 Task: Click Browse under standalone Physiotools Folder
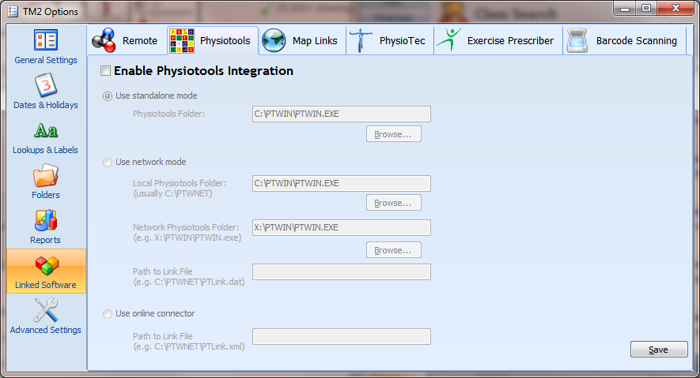tap(394, 134)
